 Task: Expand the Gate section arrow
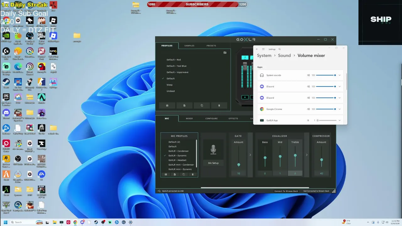click(x=250, y=155)
